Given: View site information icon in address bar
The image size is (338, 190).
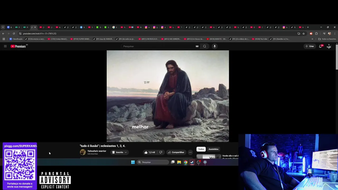Looking at the screenshot, I should click(x=20, y=34).
